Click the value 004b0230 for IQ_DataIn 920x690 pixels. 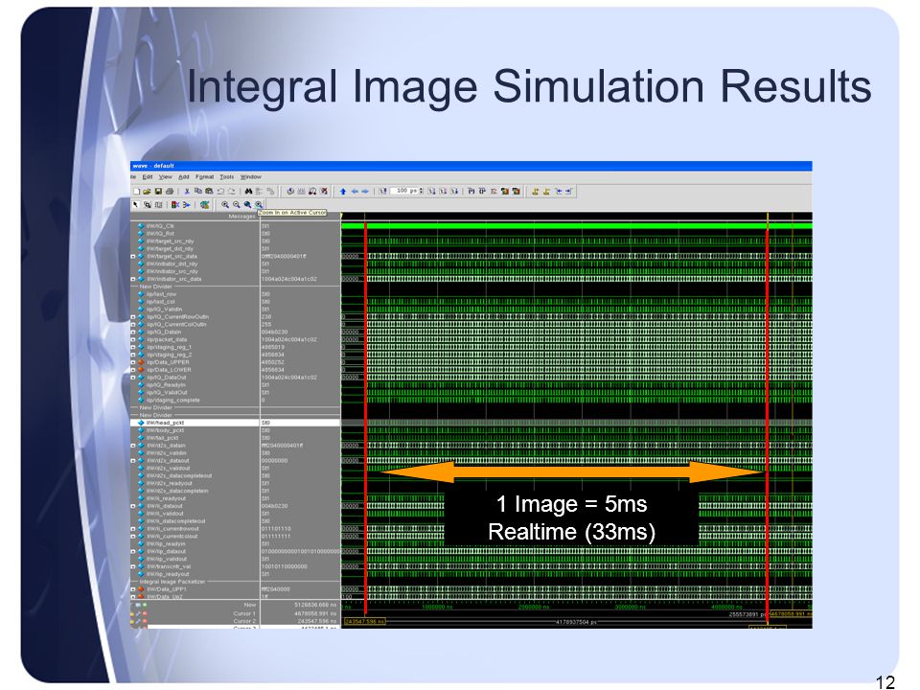click(275, 333)
